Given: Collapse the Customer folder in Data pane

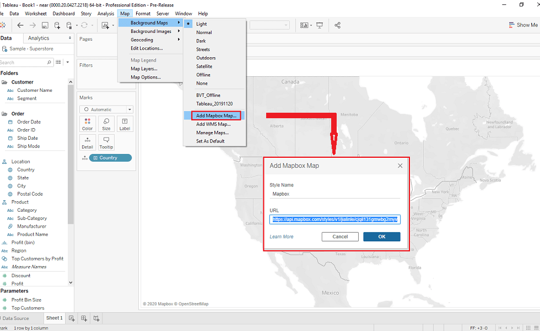Looking at the screenshot, I should coord(4,82).
